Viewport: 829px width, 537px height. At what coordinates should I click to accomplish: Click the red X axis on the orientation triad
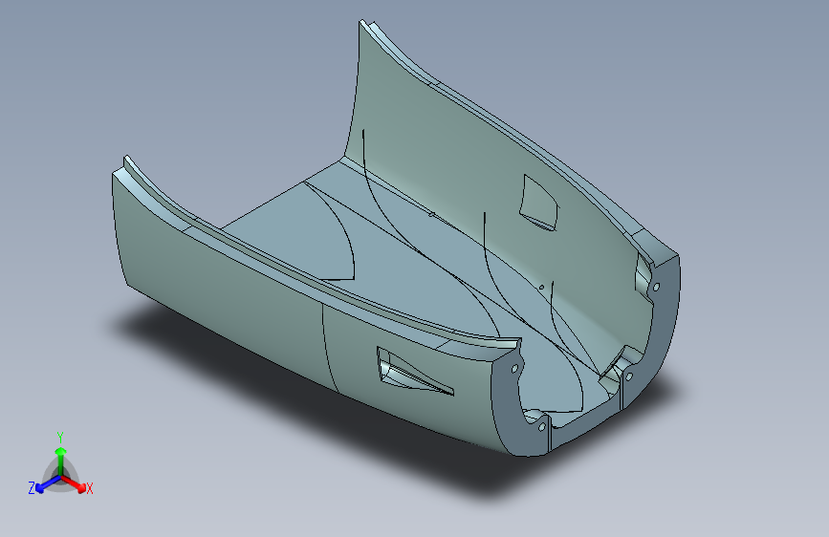click(76, 483)
